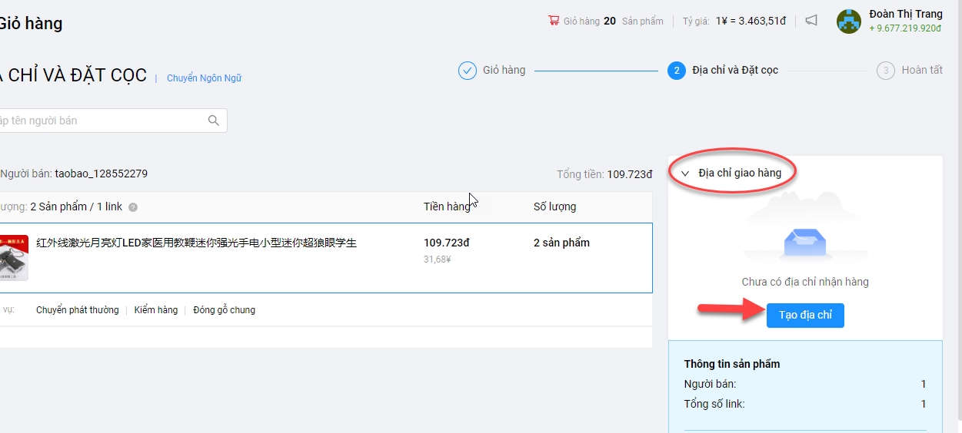Viewport: 962px width, 433px height.
Task: Click the step 3 Hoàn tất circle
Action: (x=886, y=71)
